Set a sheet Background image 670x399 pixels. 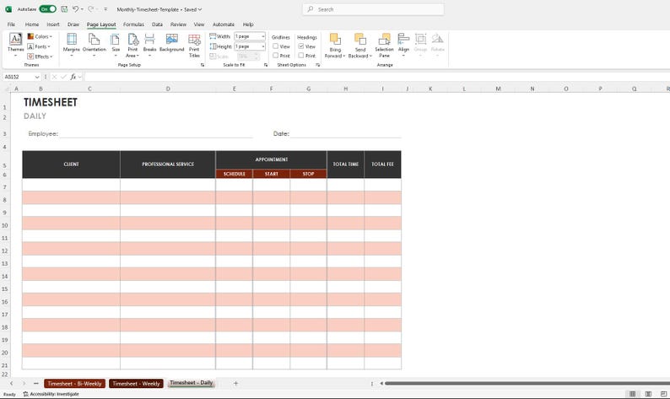coord(172,43)
